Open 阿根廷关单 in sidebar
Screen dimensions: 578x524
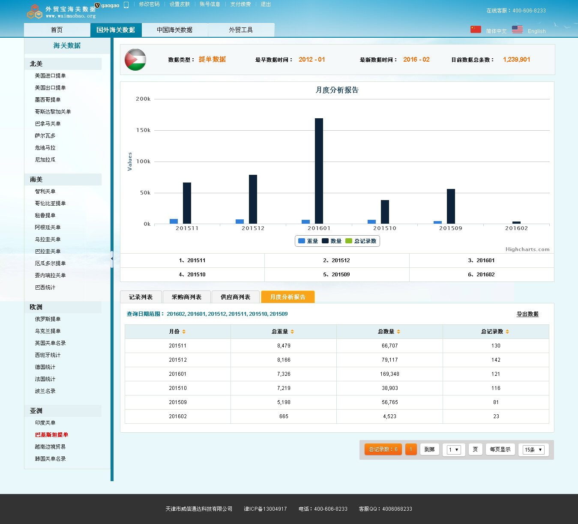point(48,228)
